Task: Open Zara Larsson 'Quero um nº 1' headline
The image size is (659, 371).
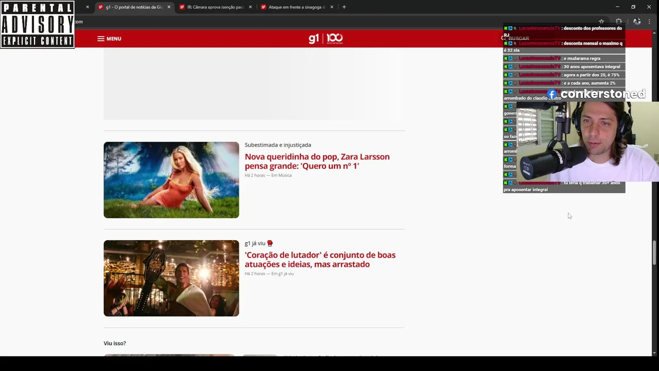Action: pos(317,161)
